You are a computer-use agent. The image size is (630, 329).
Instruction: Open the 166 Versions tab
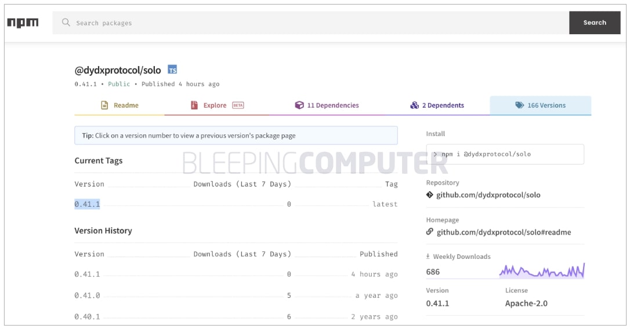pyautogui.click(x=541, y=105)
